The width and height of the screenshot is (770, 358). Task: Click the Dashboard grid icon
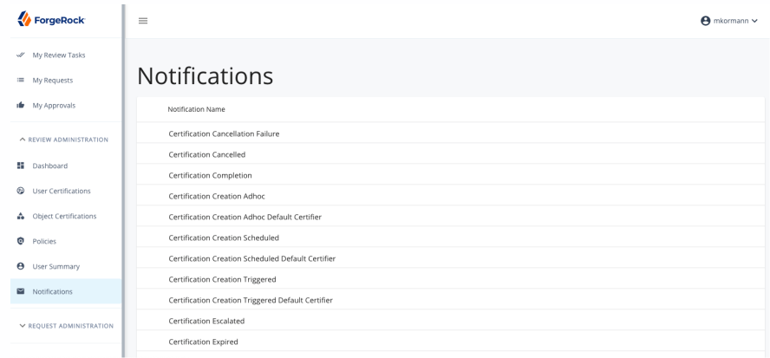(x=21, y=166)
